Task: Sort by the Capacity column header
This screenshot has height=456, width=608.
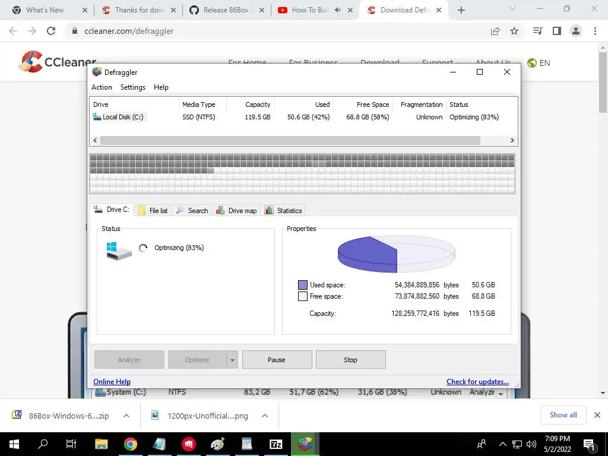Action: (250, 104)
